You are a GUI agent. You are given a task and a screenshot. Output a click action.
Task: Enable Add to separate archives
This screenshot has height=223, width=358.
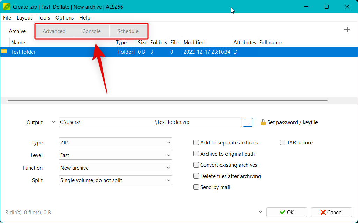pos(196,143)
